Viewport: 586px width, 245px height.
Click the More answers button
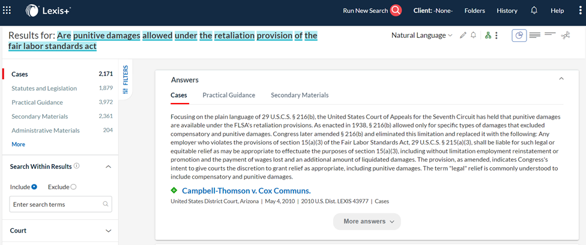367,222
